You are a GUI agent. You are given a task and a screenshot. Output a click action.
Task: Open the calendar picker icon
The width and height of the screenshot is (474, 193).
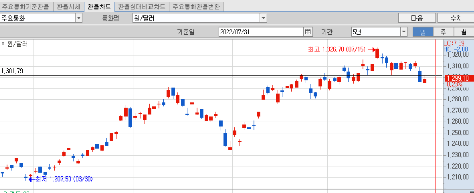(x=308, y=32)
